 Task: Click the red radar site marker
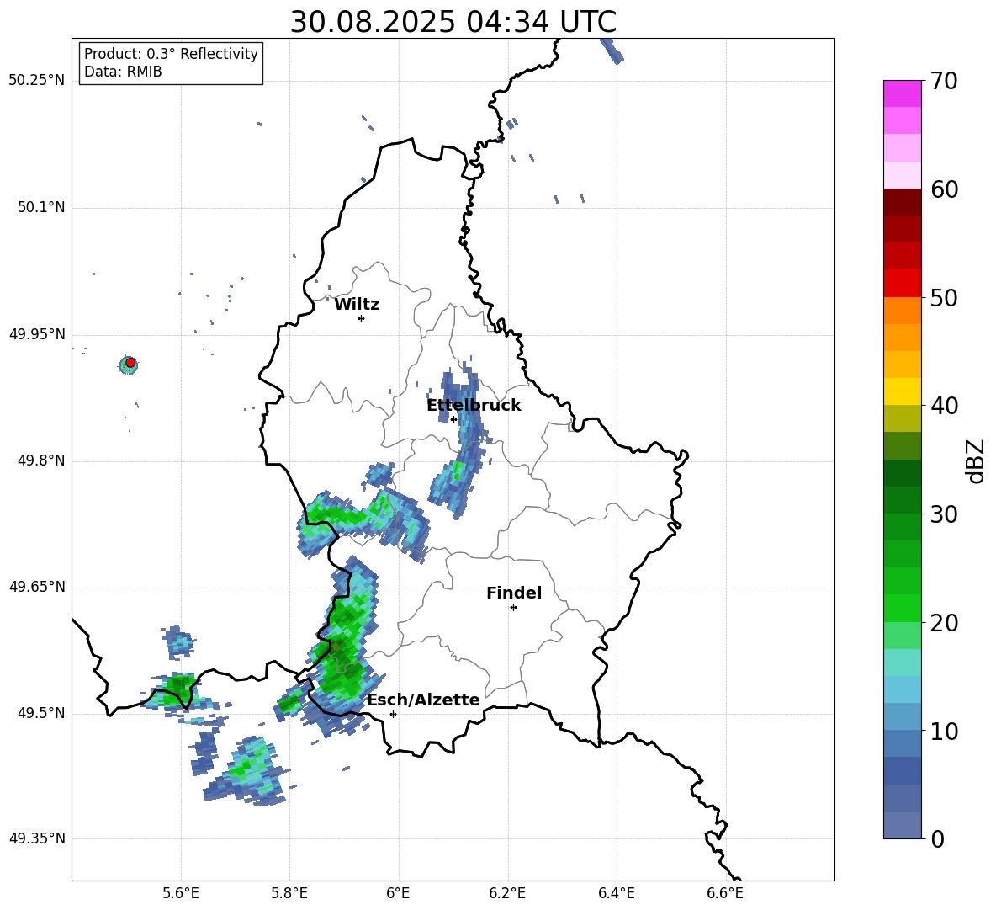pos(130,363)
